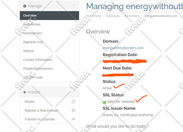The height and width of the screenshot is (132, 183).
Task: Click the SSL Status label
Action: tap(113, 95)
